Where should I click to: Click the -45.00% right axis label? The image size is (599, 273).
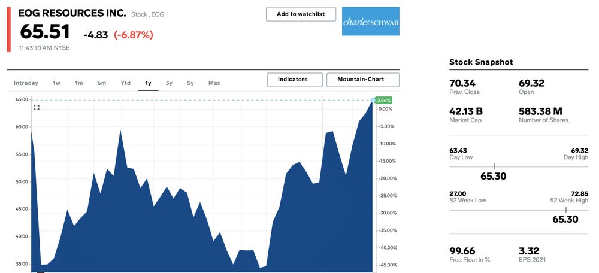point(388,265)
